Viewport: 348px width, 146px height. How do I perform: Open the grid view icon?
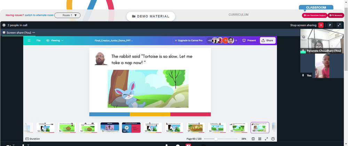coord(260,139)
